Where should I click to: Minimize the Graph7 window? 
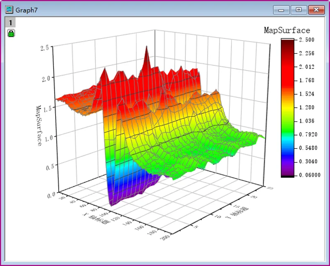pos(281,10)
